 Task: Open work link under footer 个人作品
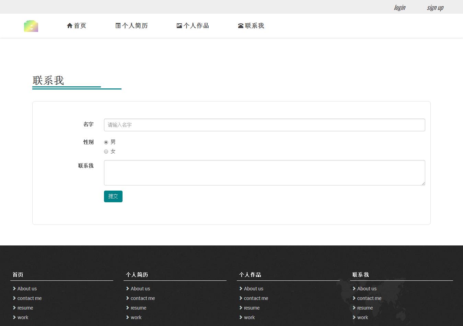point(250,317)
